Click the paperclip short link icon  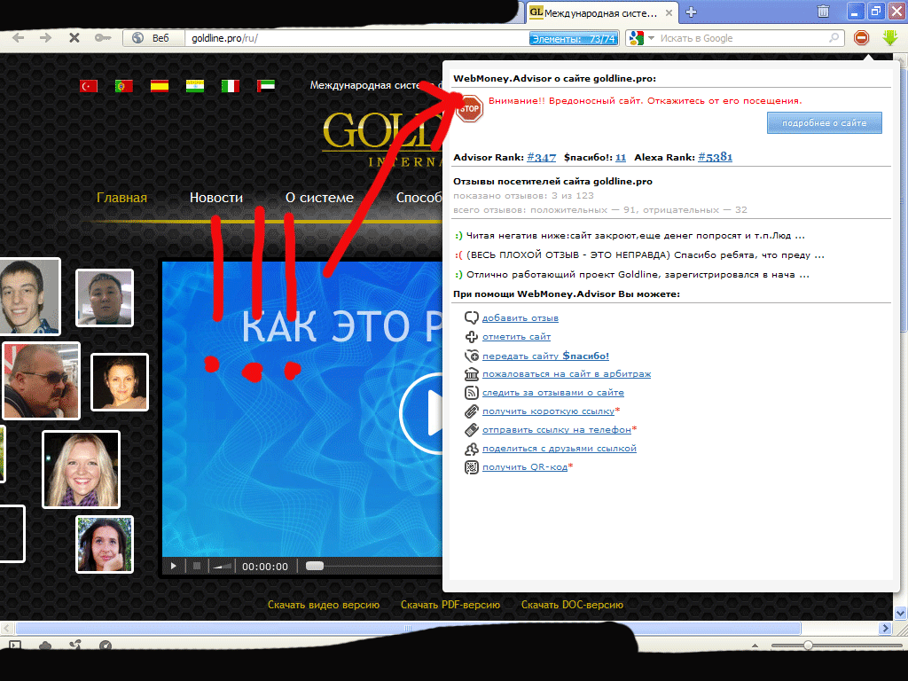click(x=472, y=411)
